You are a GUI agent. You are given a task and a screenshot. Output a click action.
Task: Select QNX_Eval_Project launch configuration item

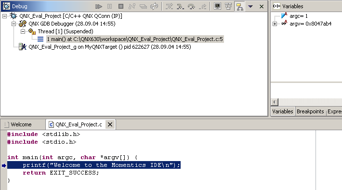[71, 16]
